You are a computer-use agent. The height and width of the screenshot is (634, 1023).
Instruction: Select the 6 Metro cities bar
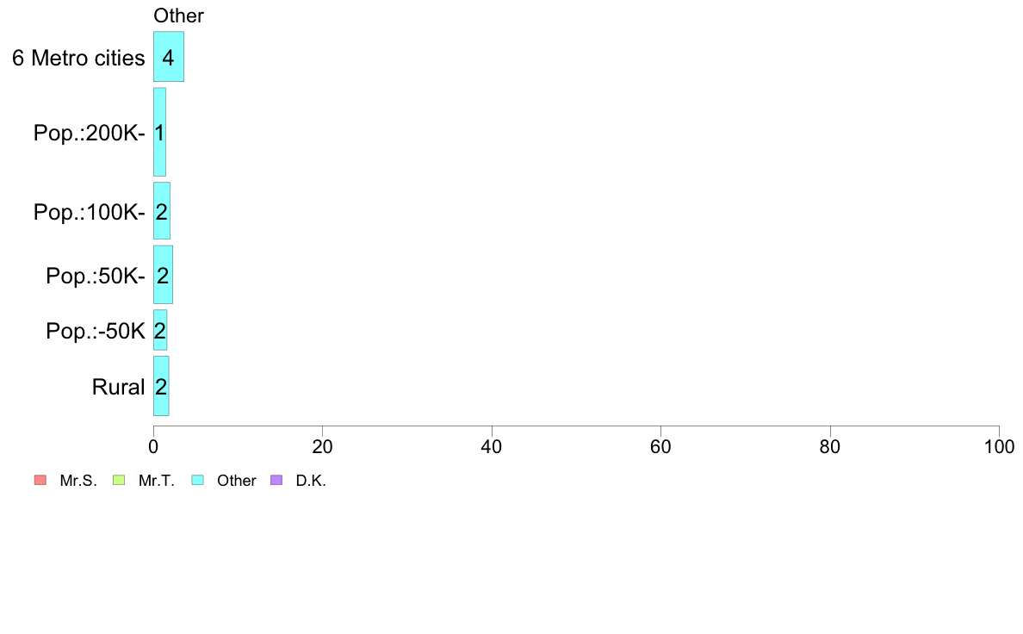(x=169, y=57)
